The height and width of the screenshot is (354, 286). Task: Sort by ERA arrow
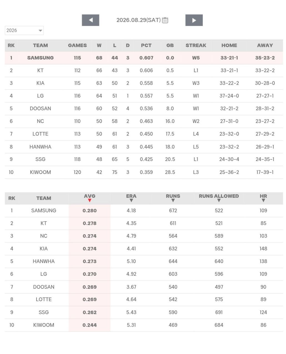click(x=131, y=201)
